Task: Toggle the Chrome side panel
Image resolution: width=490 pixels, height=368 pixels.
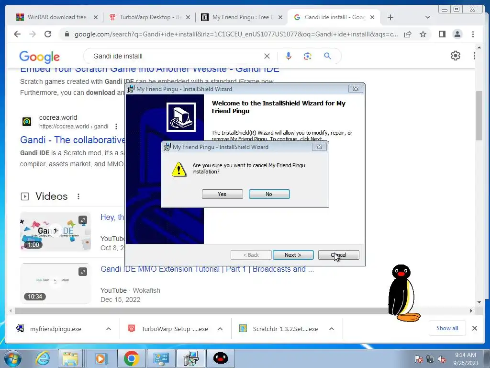Action: 442,34
